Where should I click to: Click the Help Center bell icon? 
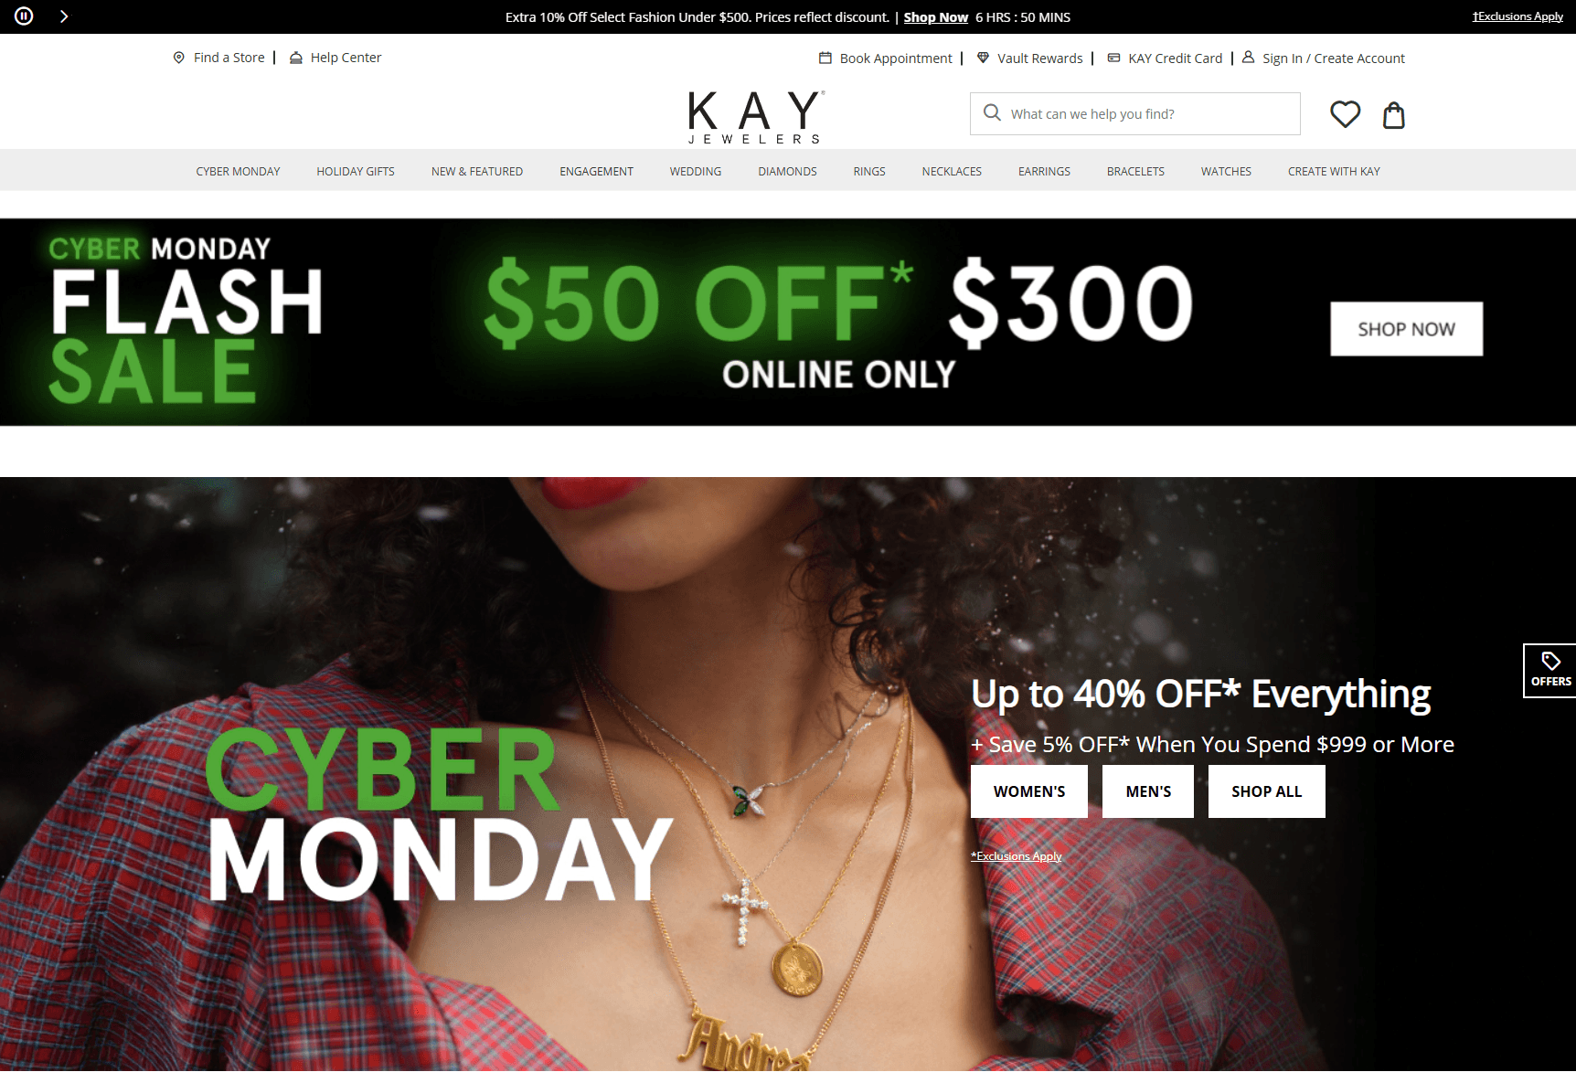click(296, 58)
